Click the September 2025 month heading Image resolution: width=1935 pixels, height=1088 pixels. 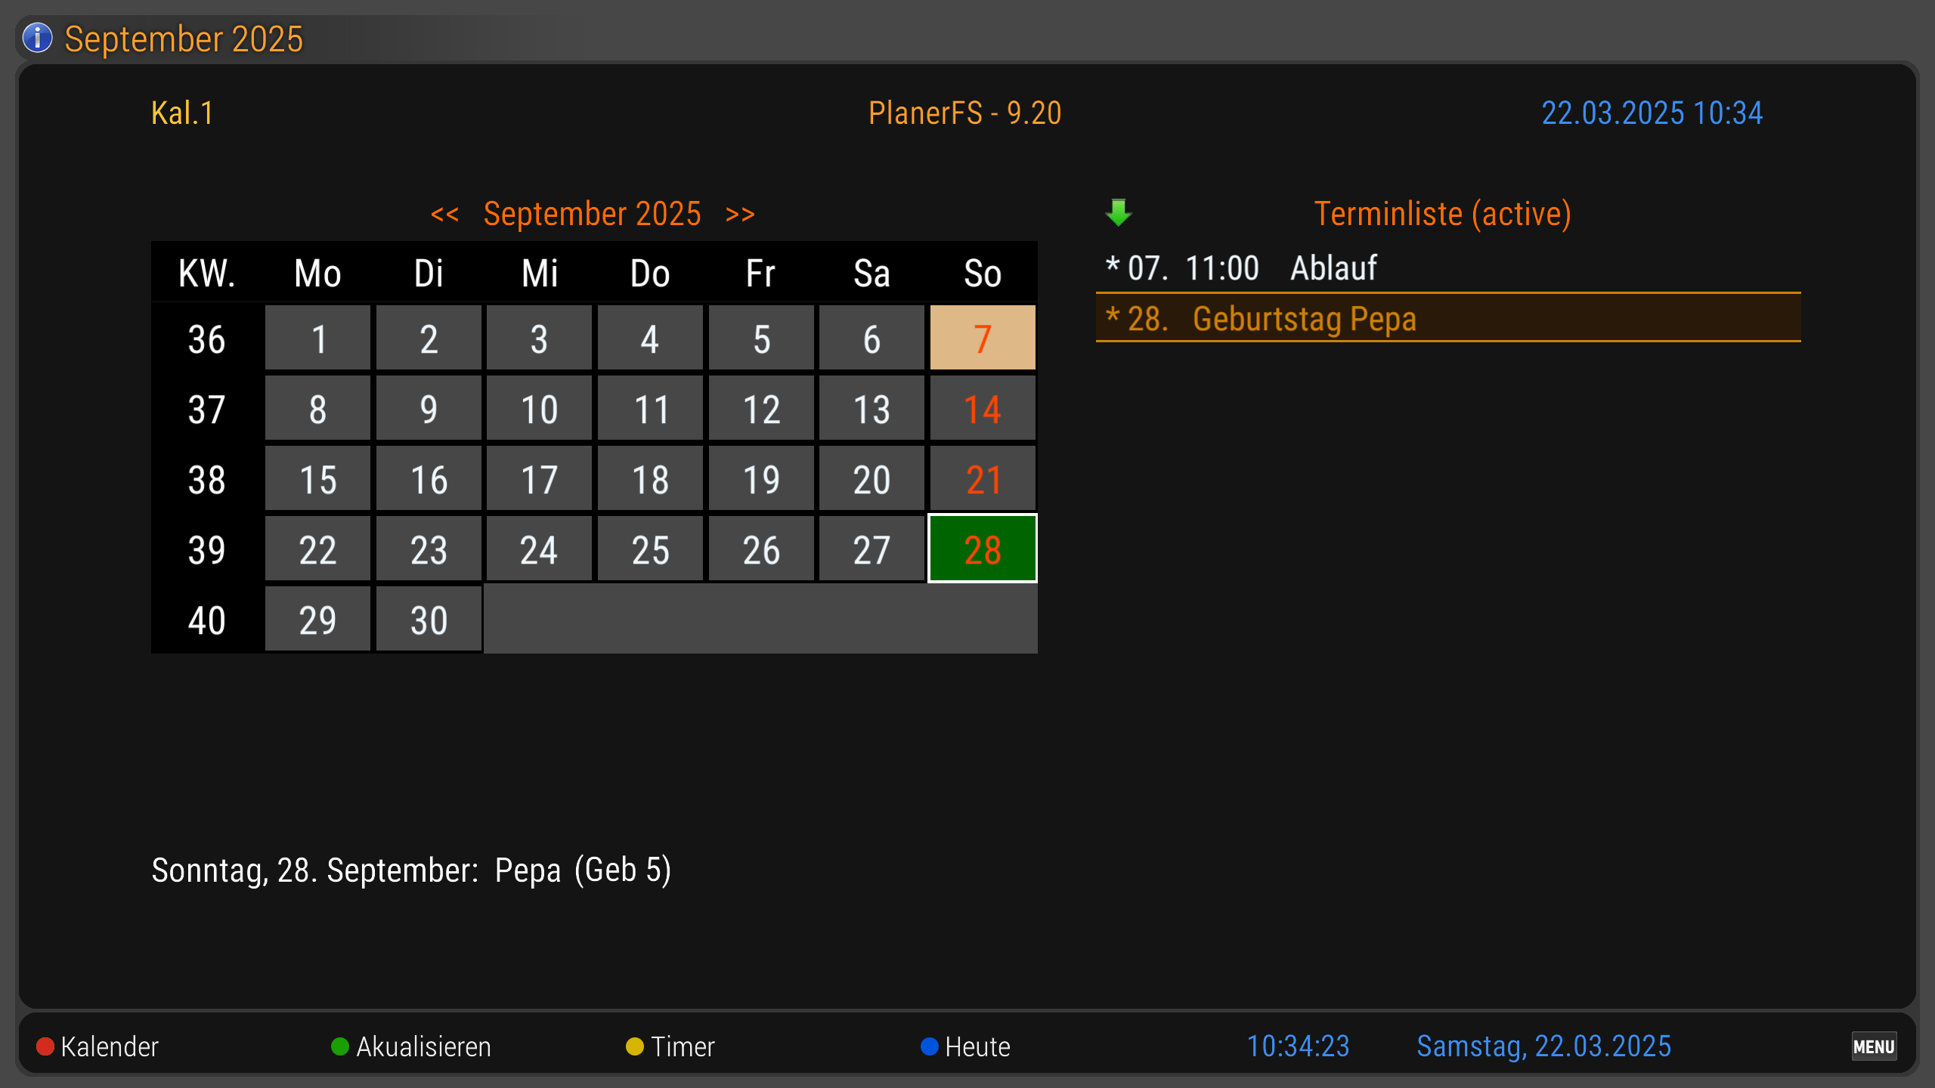point(592,215)
